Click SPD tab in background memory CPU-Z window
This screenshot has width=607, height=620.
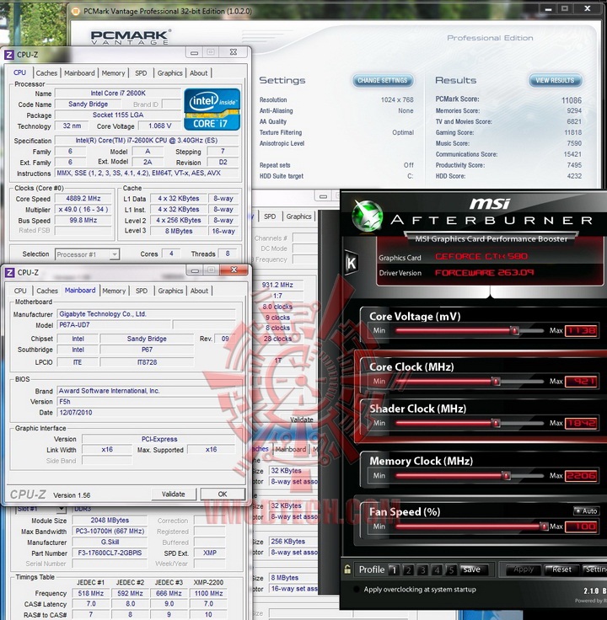pos(270,216)
